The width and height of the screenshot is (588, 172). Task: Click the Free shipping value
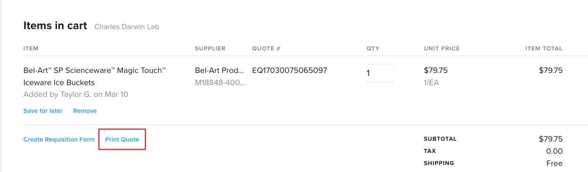click(x=555, y=163)
